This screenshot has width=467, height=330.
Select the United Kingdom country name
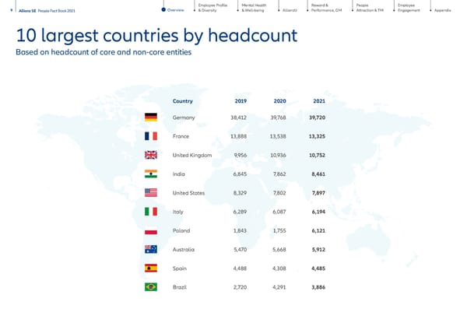point(192,155)
